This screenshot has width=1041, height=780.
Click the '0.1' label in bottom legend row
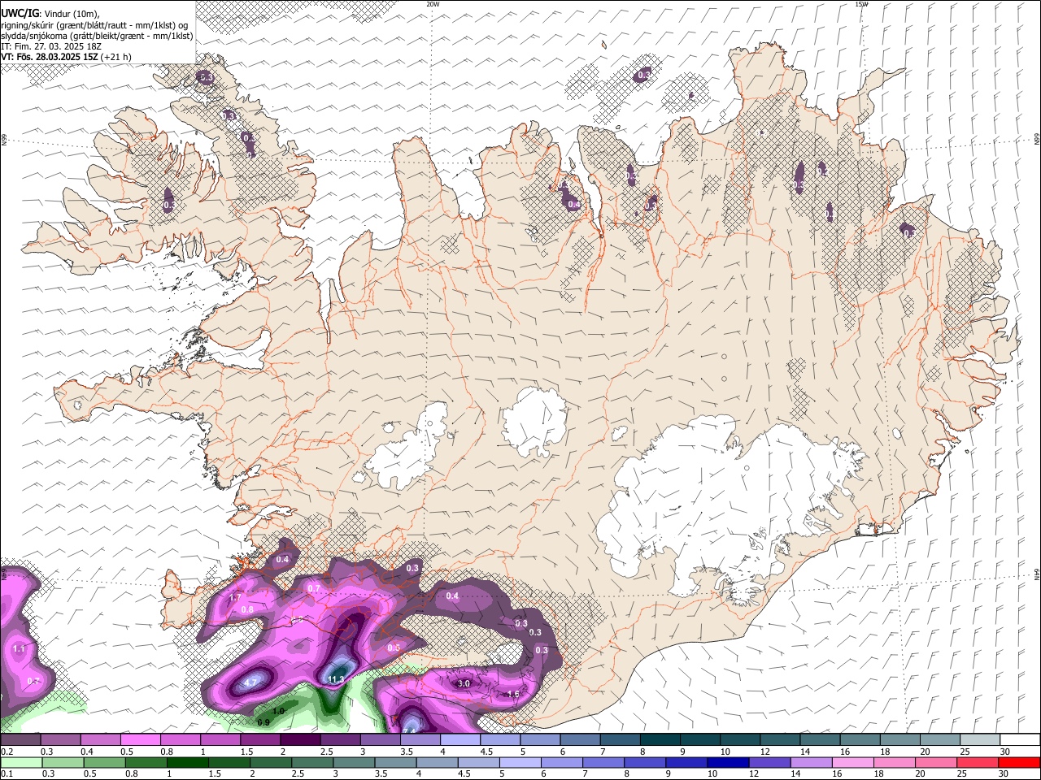point(7,773)
